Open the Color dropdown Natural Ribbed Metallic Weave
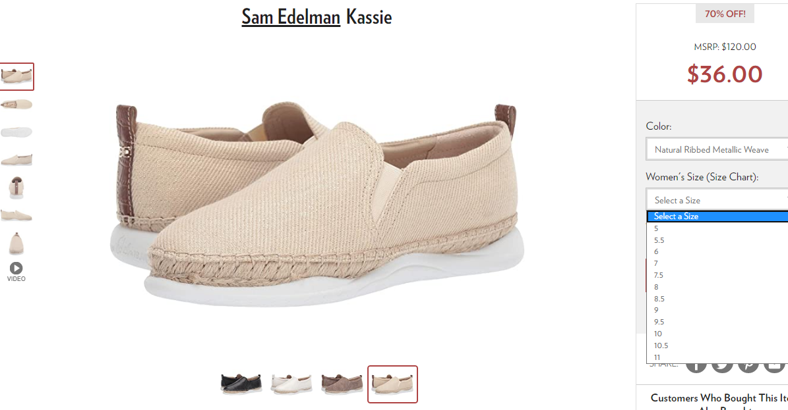Screen dimensions: 788x410 (717, 149)
